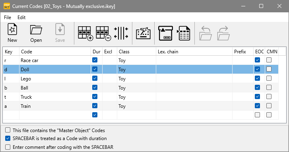The height and width of the screenshot is (152, 289).
Task: Open the File menu
Action: point(8,18)
